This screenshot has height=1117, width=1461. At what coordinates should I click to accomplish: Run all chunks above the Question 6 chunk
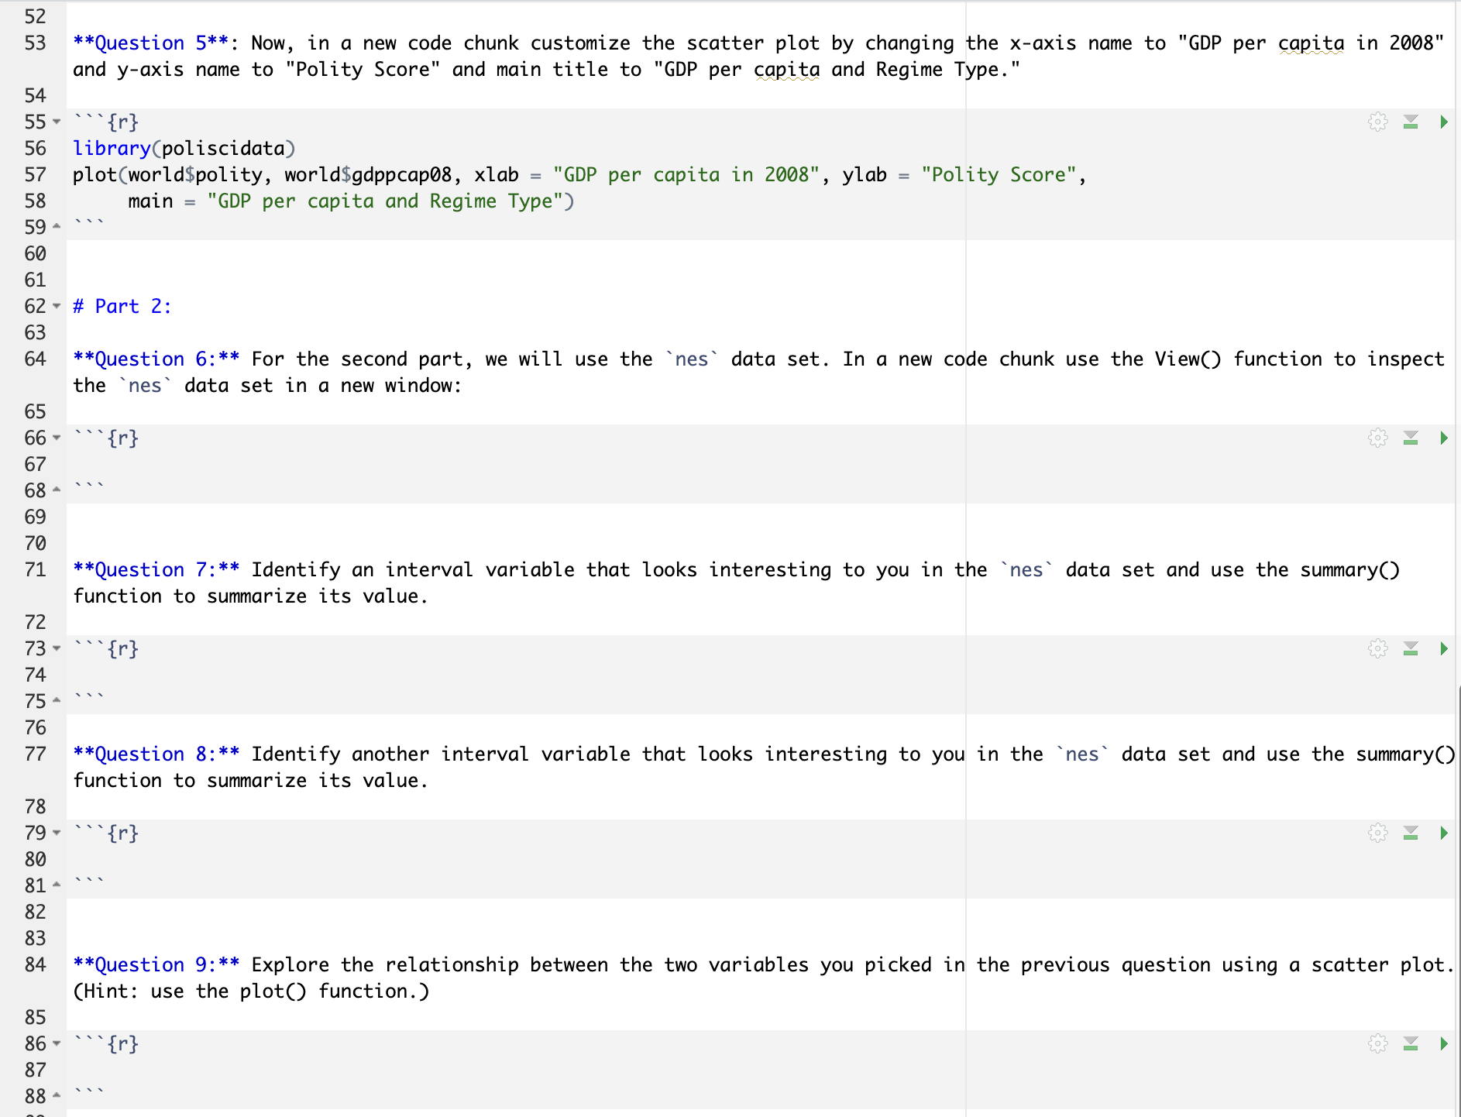pos(1411,438)
